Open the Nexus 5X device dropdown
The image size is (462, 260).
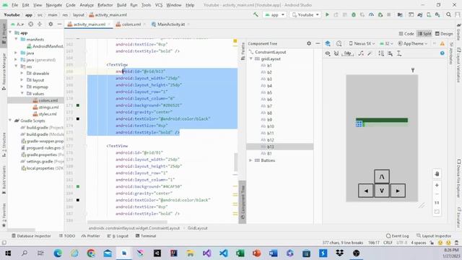pyautogui.click(x=362, y=43)
